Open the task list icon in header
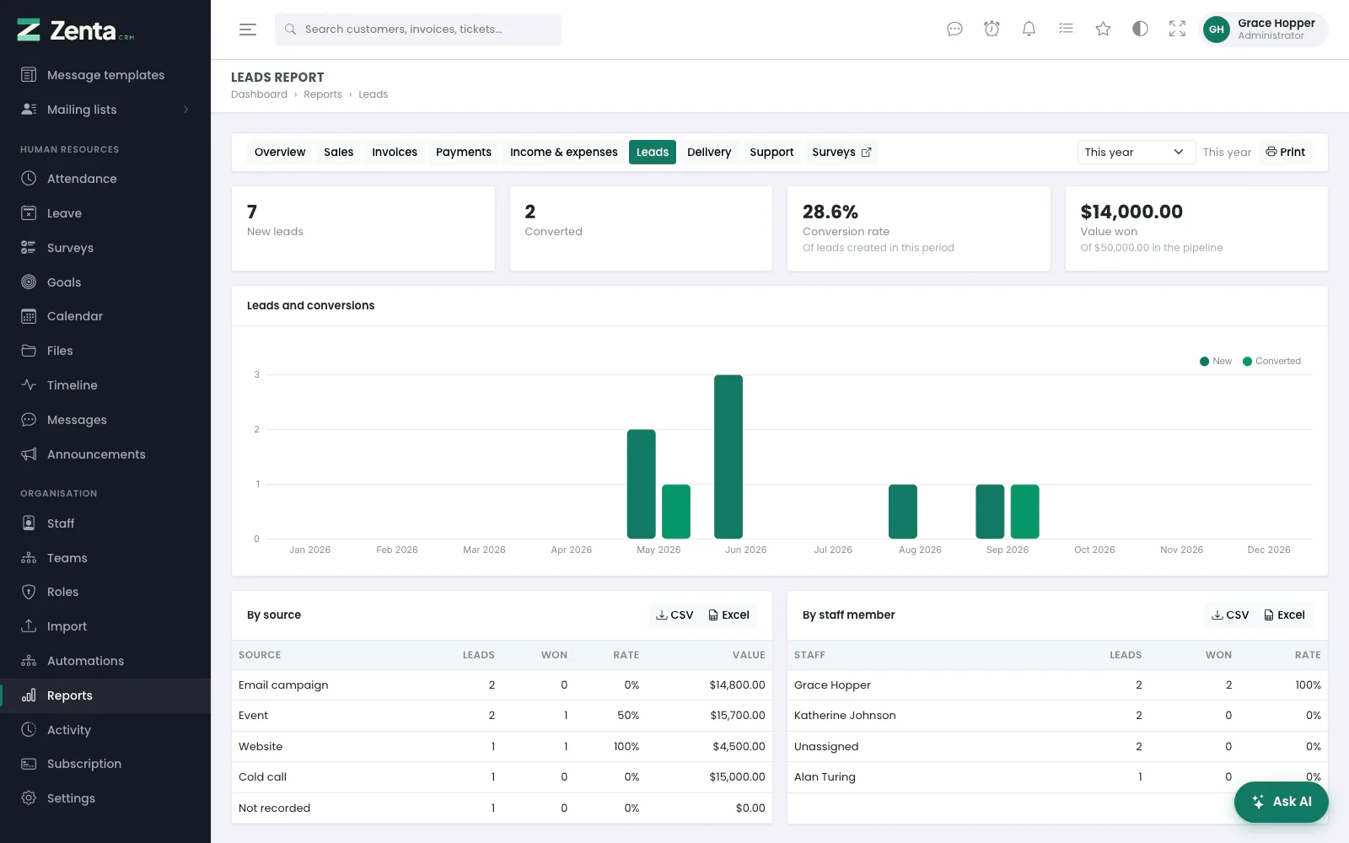1349x843 pixels. 1066,30
